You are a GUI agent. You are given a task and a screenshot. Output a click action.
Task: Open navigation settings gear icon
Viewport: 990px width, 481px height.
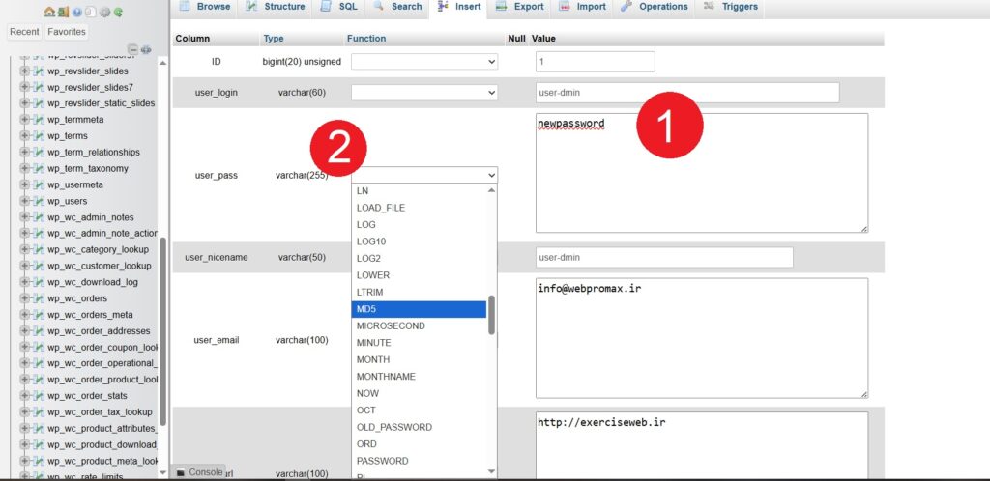[104, 12]
